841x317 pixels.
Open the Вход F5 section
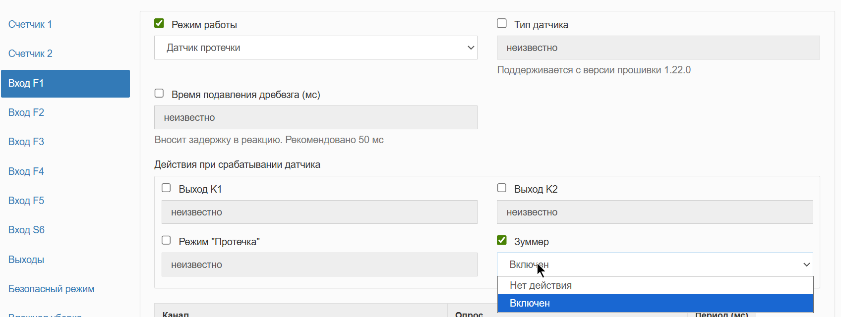pos(26,201)
